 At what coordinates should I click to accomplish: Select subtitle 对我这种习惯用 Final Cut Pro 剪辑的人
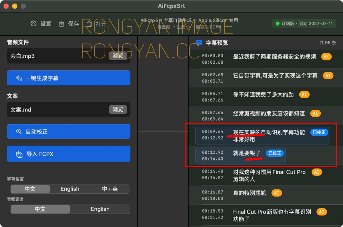click(x=269, y=176)
